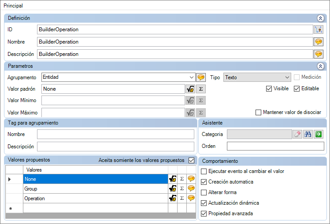Toggle Aceita somiente los valores propuestos
Viewport: 330px width, 224px height.
191,160
